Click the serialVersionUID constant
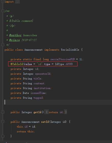Image resolution: width=112 pixels, height=143 pixels. pyautogui.click(x=62, y=59)
